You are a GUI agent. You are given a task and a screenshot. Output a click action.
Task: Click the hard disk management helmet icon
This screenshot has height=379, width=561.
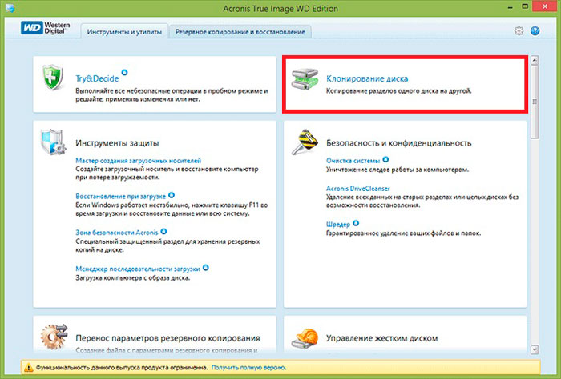[x=305, y=338]
